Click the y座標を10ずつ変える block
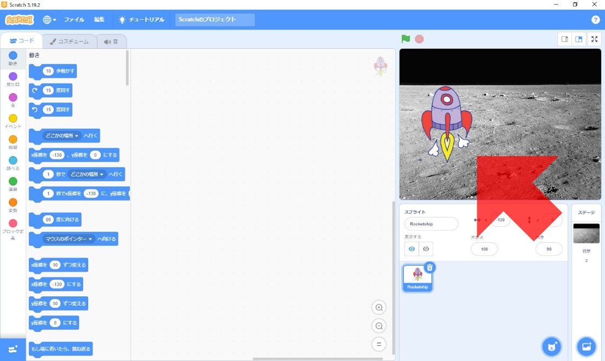The image size is (605, 361). point(58,303)
